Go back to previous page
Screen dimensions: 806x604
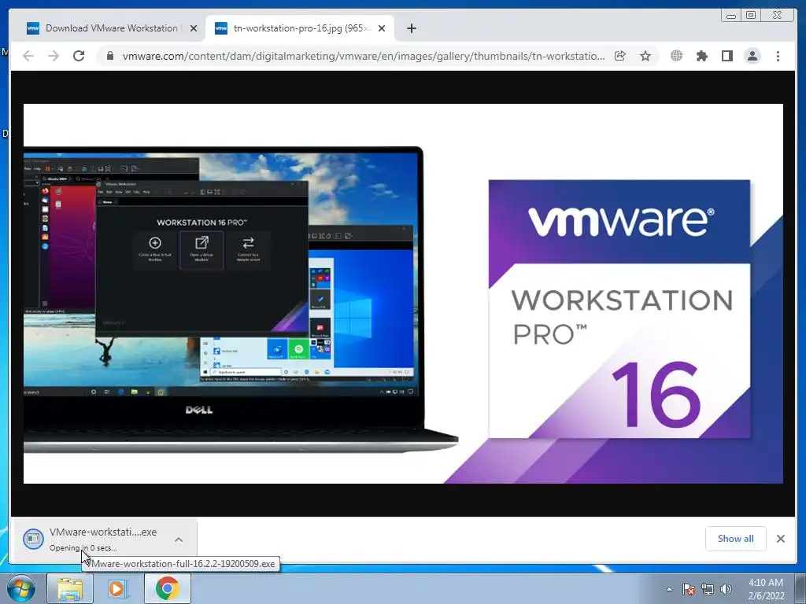[x=28, y=56]
